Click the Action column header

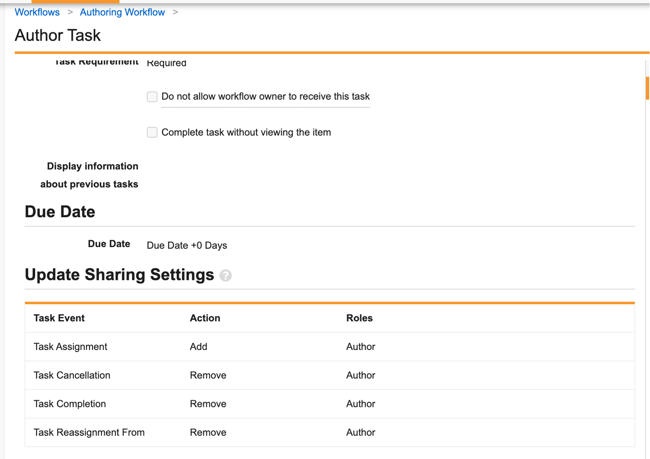205,318
